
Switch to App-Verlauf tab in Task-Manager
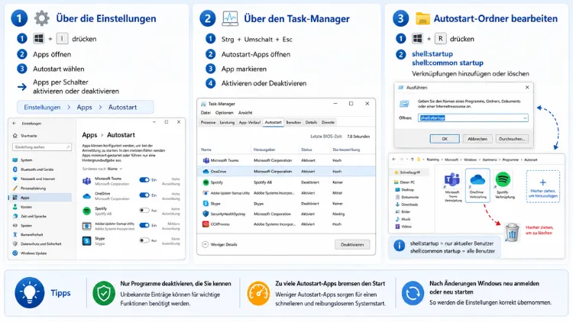[x=250, y=123]
